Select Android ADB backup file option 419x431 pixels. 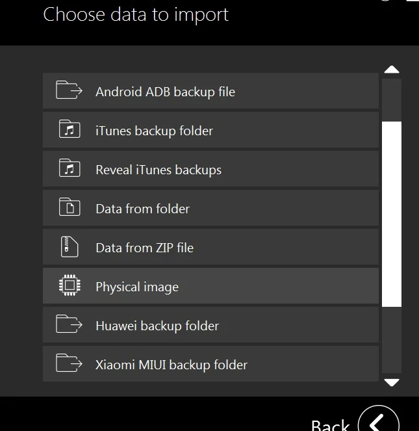point(210,91)
